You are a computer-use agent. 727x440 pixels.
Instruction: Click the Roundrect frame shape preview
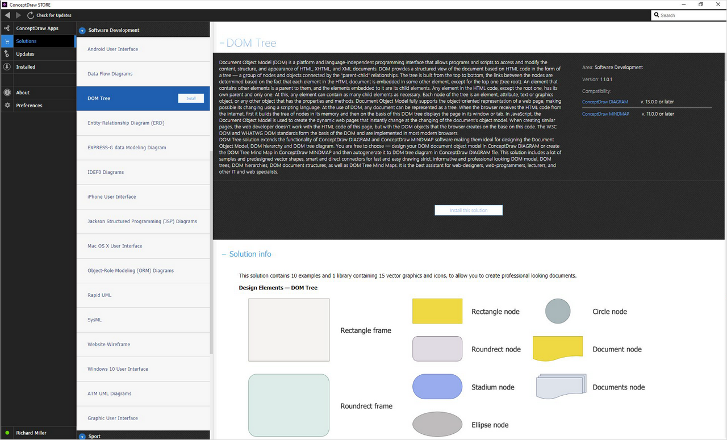pyautogui.click(x=289, y=405)
